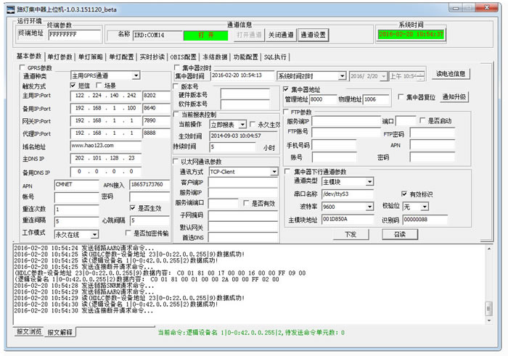Screen dimensions: 508x356
Task: Enable the GPRS参数 checkbox
Action: coord(21,67)
